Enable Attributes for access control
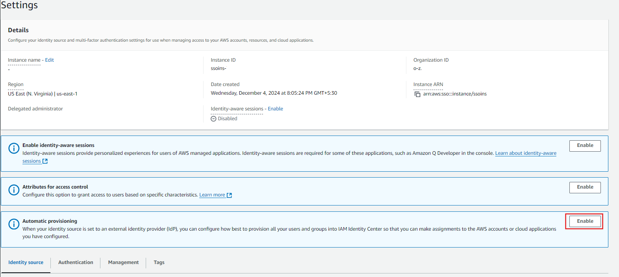 585,187
